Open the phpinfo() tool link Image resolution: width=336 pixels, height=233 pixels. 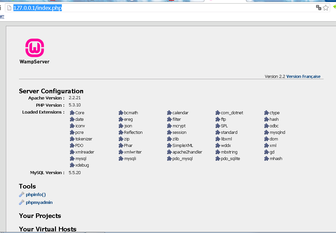(36, 195)
